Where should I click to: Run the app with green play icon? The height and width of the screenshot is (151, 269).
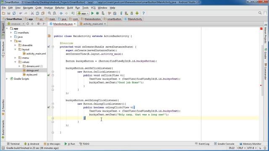92,13
